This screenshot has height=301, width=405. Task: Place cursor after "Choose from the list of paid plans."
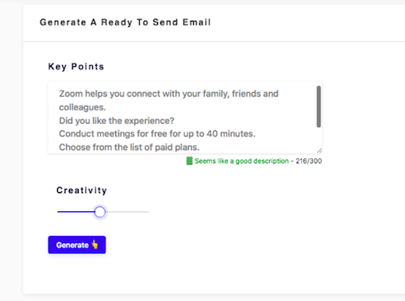click(x=200, y=147)
